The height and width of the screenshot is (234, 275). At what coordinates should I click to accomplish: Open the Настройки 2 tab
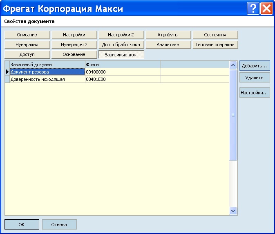[121, 35]
